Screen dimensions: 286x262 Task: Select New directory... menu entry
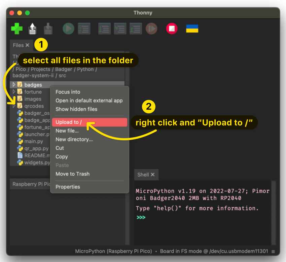click(90, 139)
